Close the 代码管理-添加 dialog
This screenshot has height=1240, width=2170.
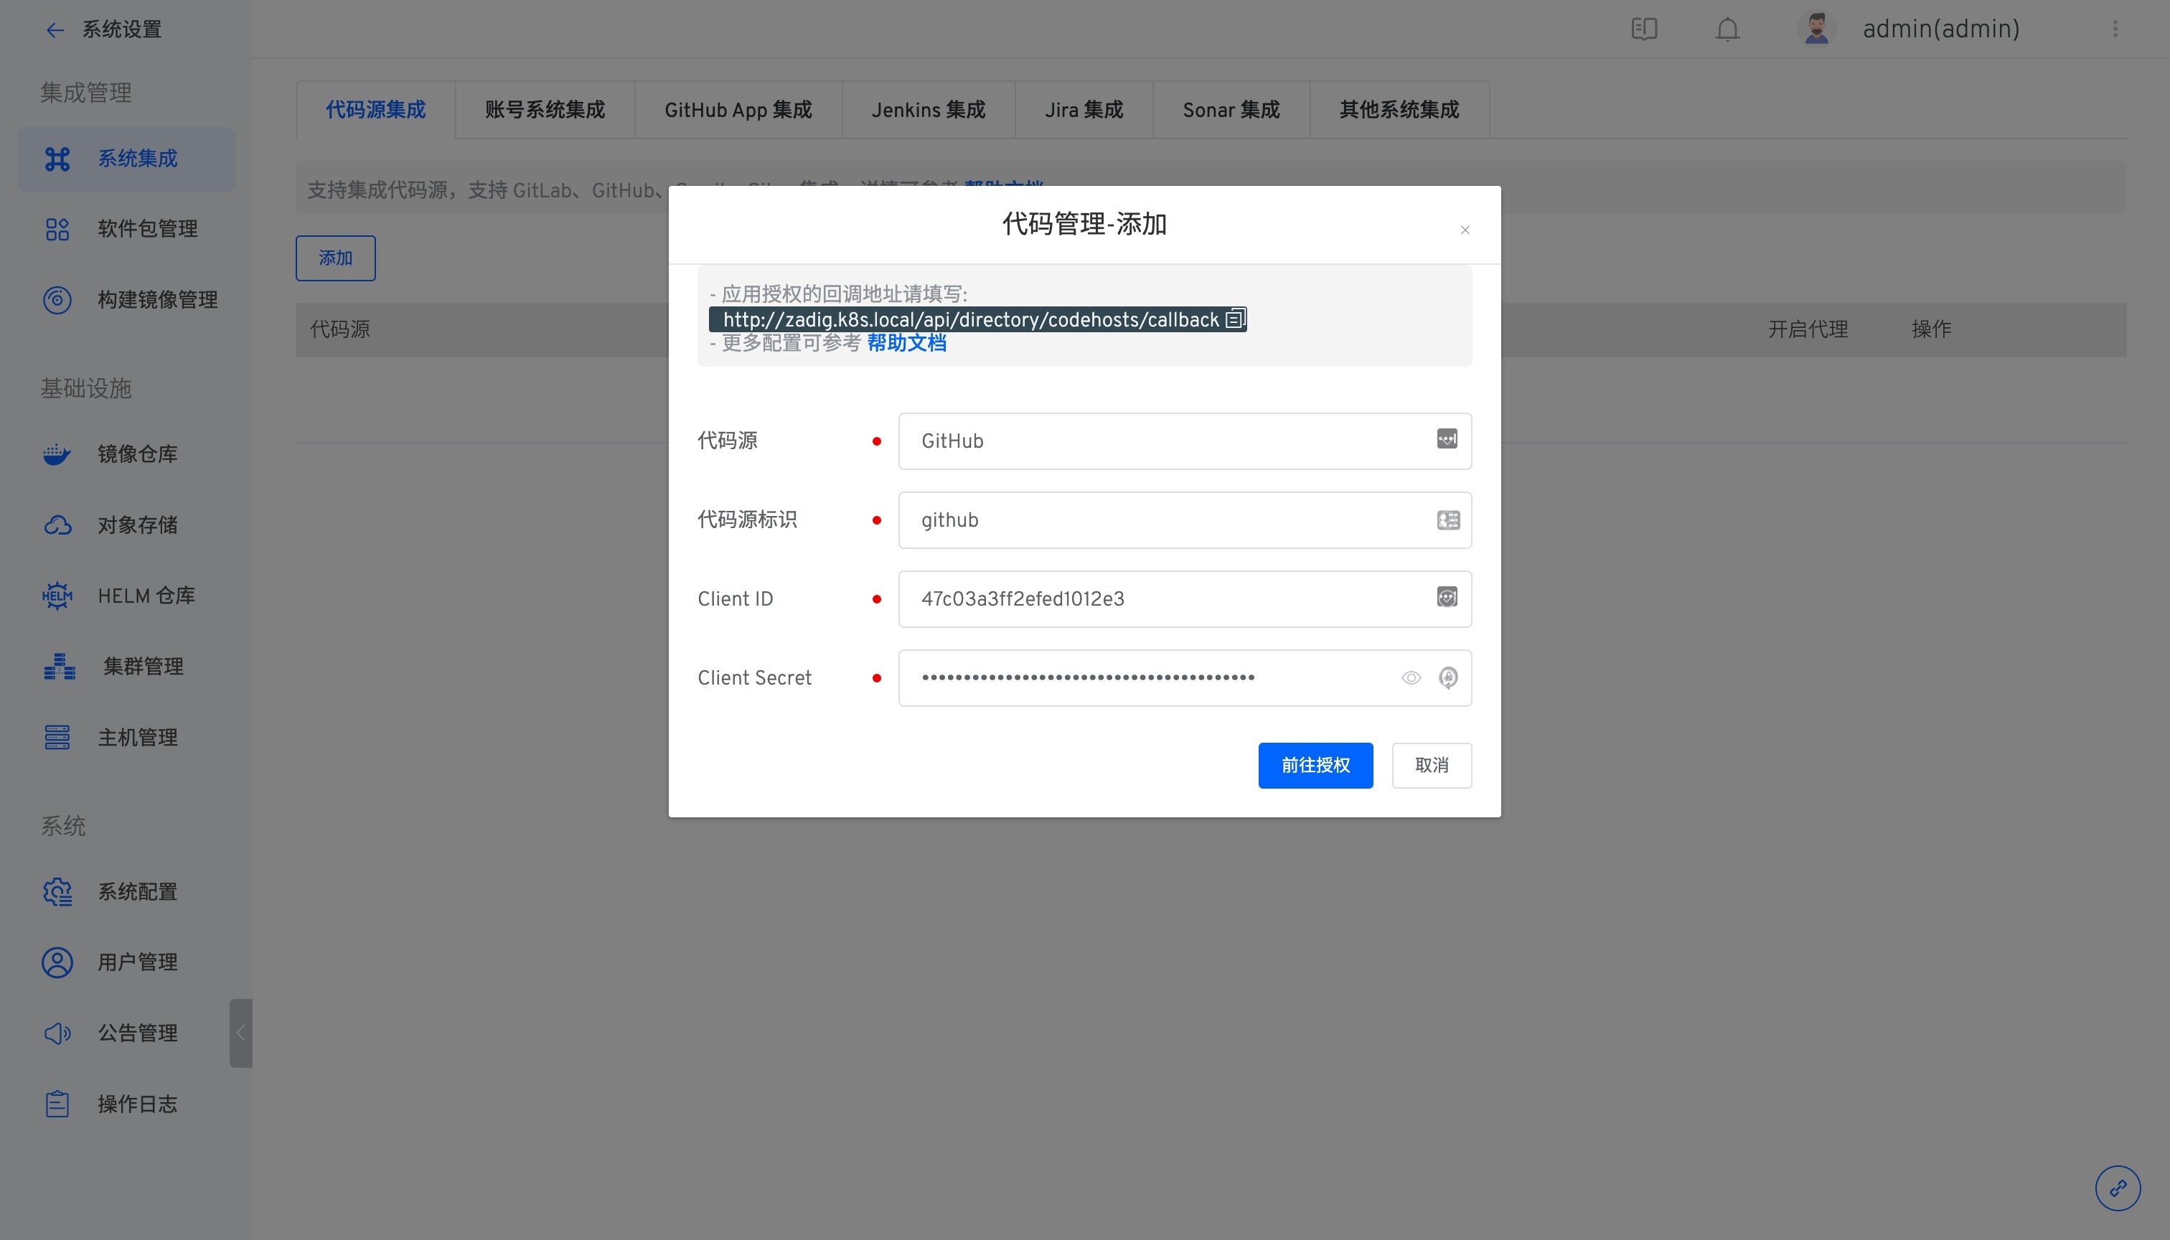1465,230
